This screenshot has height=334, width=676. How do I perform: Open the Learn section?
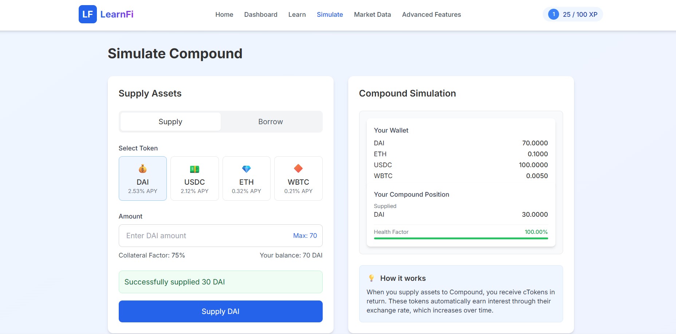[297, 15]
